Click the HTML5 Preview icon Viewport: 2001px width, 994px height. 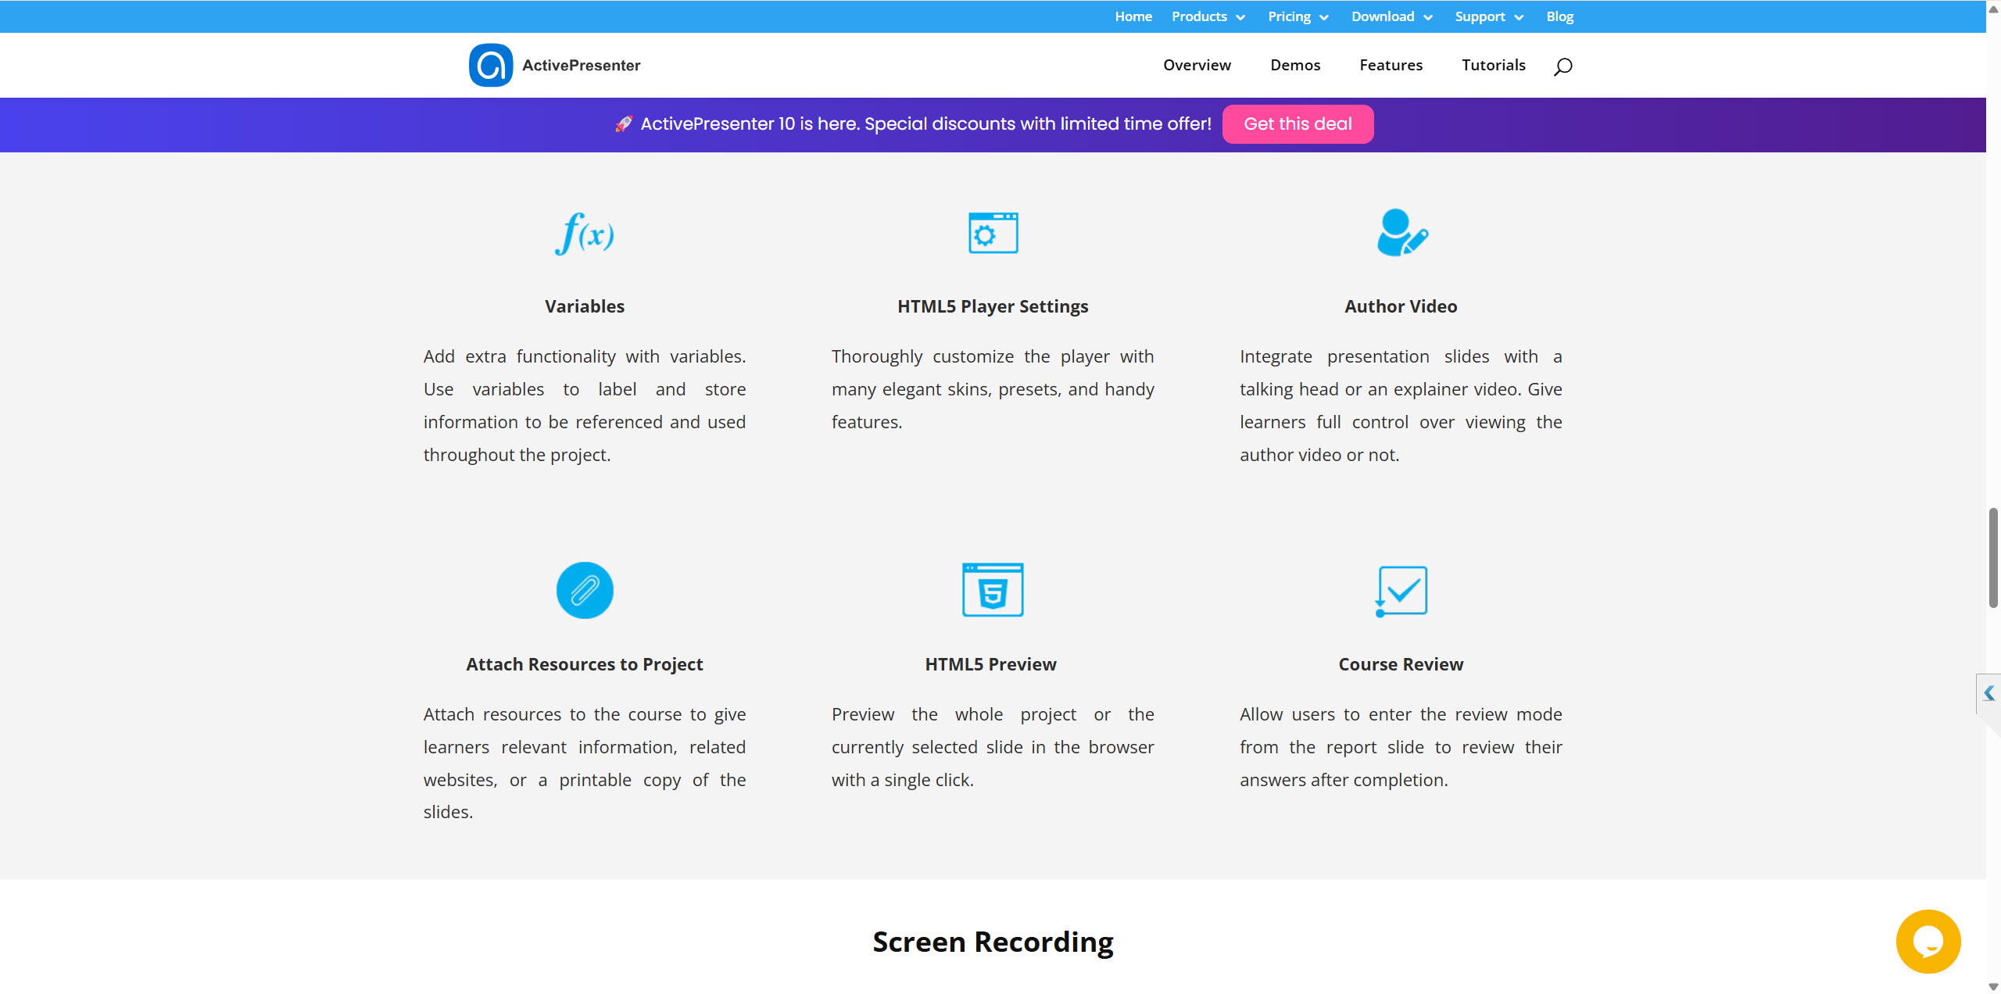point(993,590)
